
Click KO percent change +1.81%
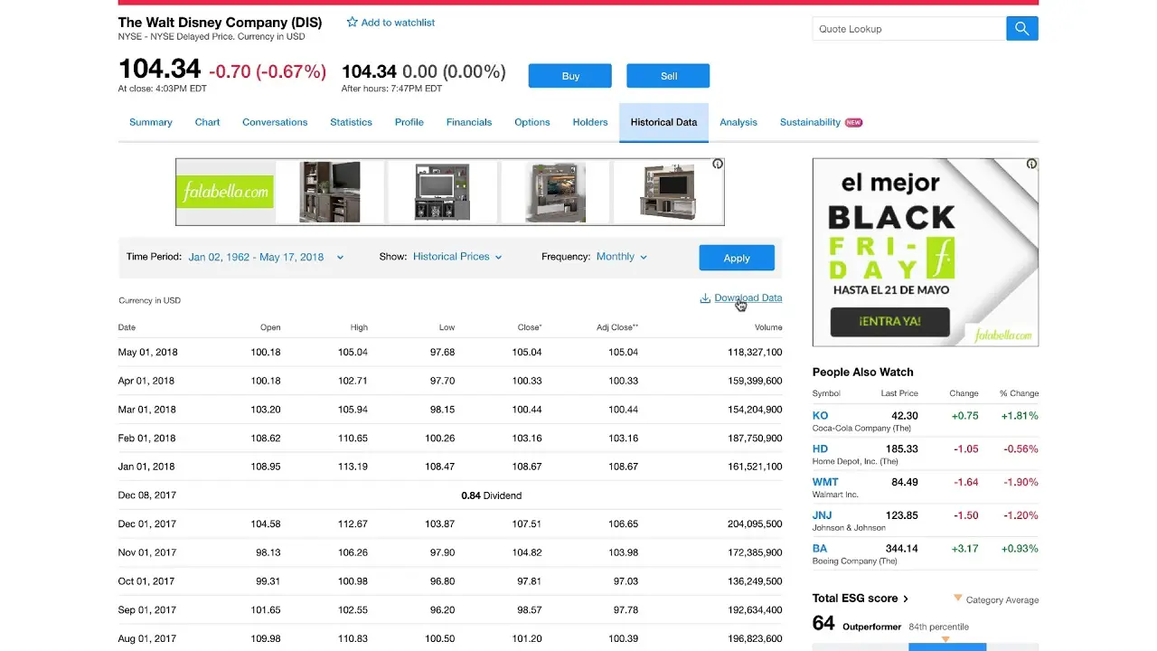click(1019, 416)
